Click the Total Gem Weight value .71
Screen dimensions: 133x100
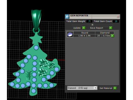point(89,21)
